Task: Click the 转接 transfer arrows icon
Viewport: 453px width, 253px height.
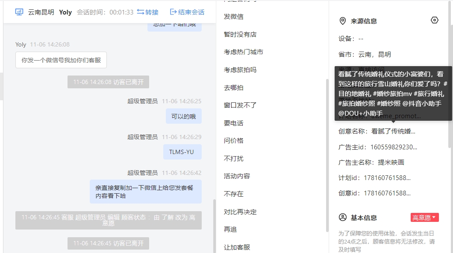Action: [x=141, y=12]
